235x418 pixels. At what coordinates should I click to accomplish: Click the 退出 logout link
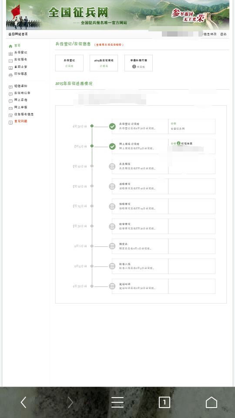click(x=223, y=34)
